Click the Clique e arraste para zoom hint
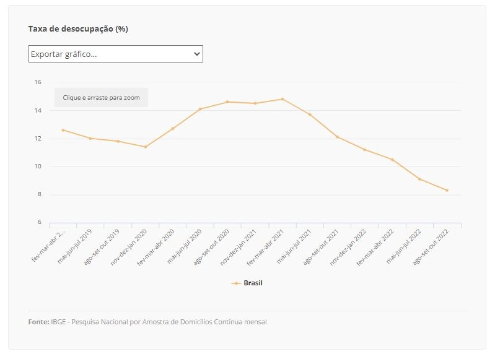The height and width of the screenshot is (354, 495). [101, 98]
